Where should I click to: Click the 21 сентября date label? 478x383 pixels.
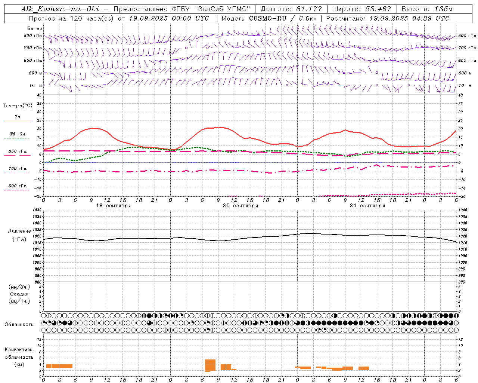pyautogui.click(x=367, y=206)
